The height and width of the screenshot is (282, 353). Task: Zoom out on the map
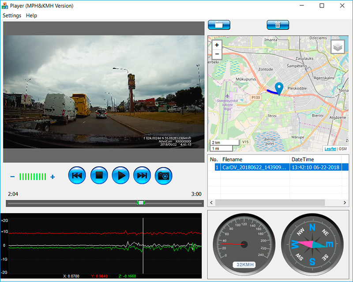tap(217, 54)
